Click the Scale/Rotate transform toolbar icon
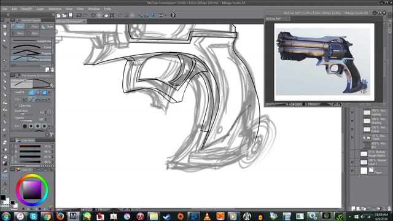This screenshot has width=393, height=221. tap(112, 15)
